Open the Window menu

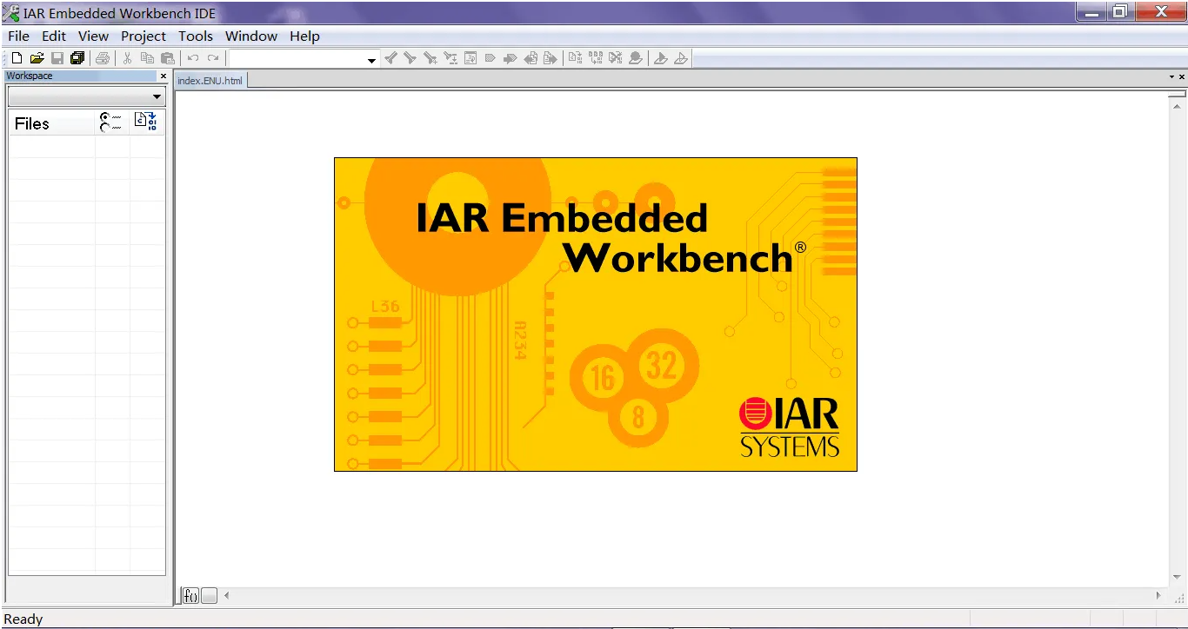(251, 36)
